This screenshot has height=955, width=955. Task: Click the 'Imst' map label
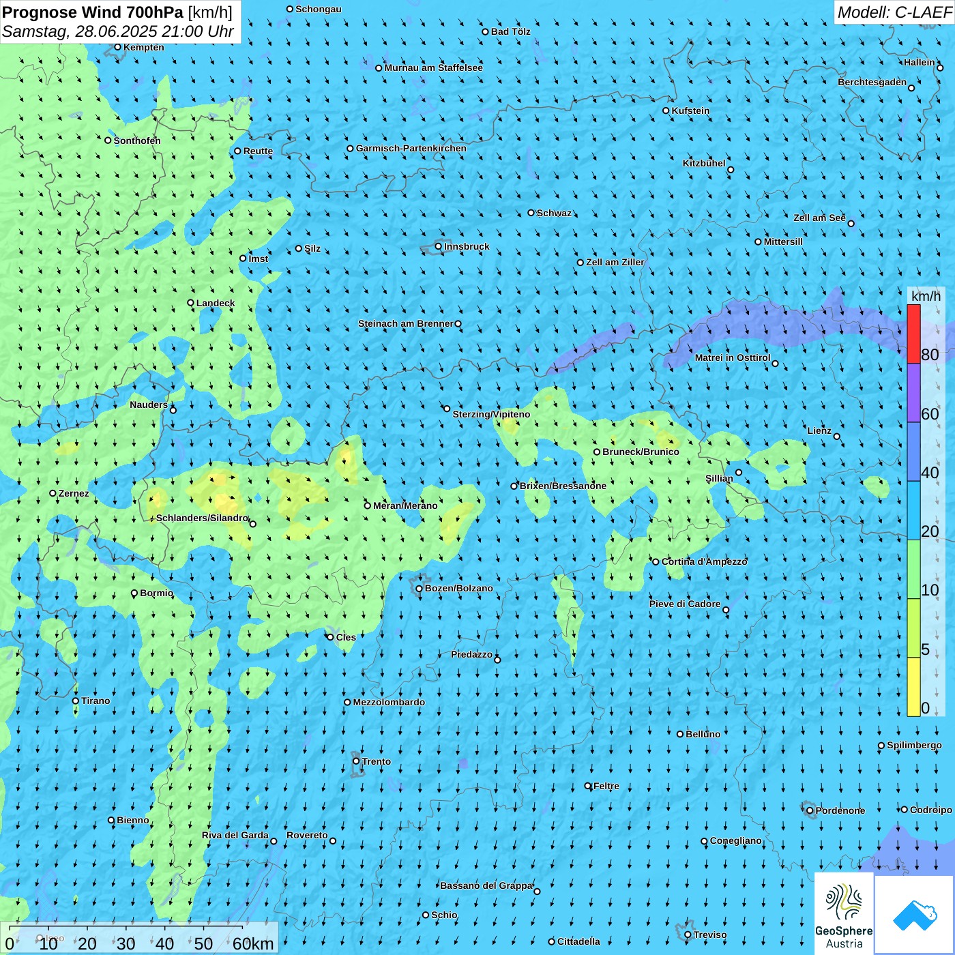259,259
